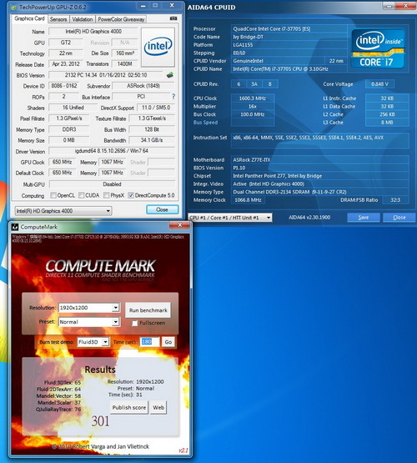Screen dimensions: 417x463
Task: Toggle the CUDA checkbox
Action: pyautogui.click(x=82, y=195)
